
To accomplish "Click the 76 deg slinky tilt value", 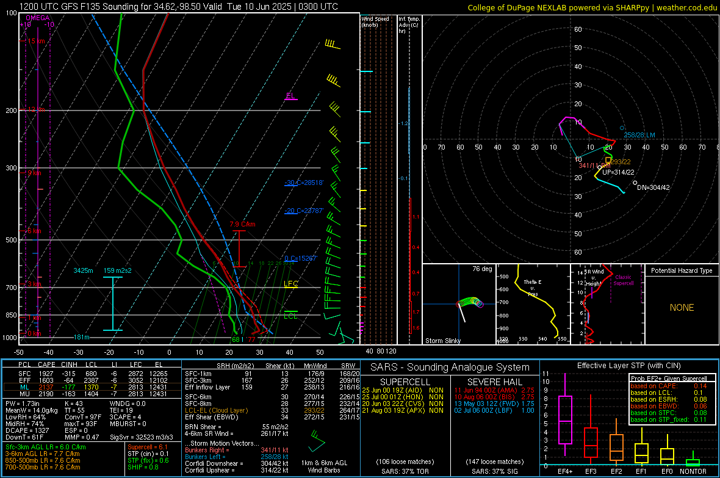I will point(482,269).
